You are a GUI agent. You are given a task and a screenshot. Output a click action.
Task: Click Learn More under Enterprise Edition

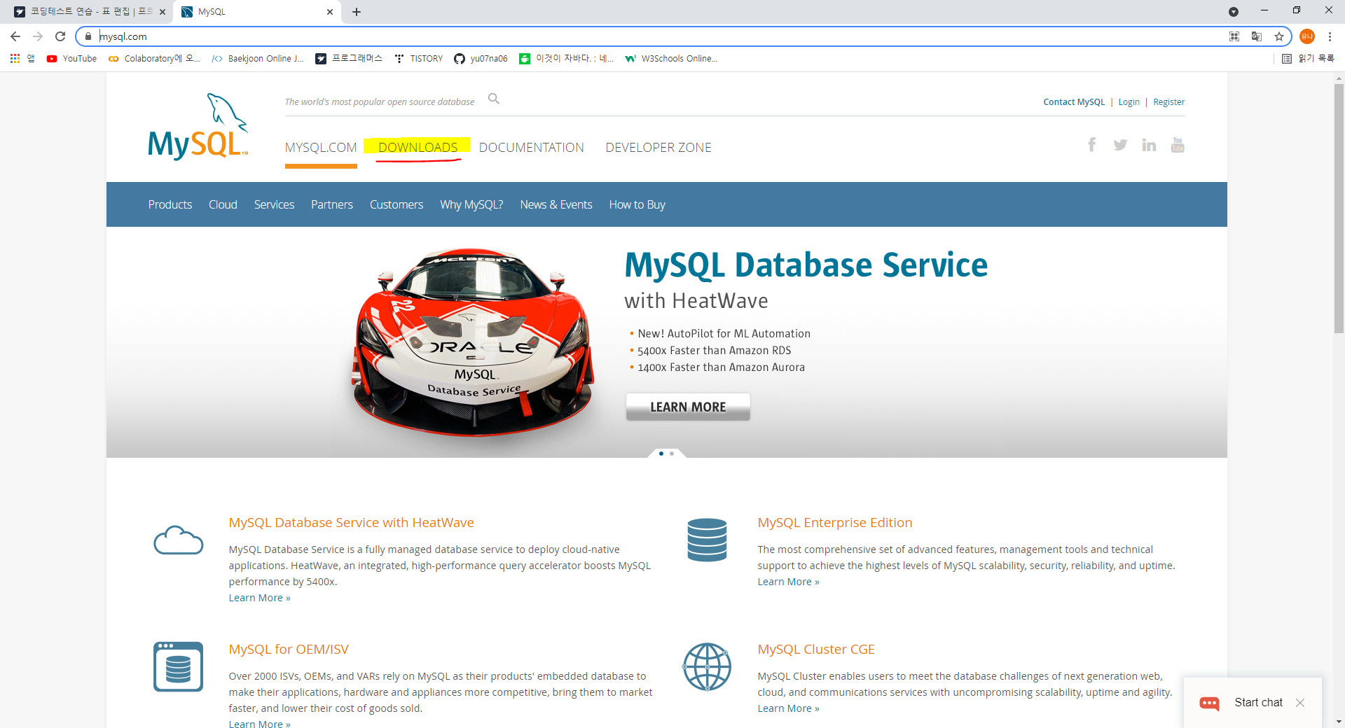pos(788,582)
